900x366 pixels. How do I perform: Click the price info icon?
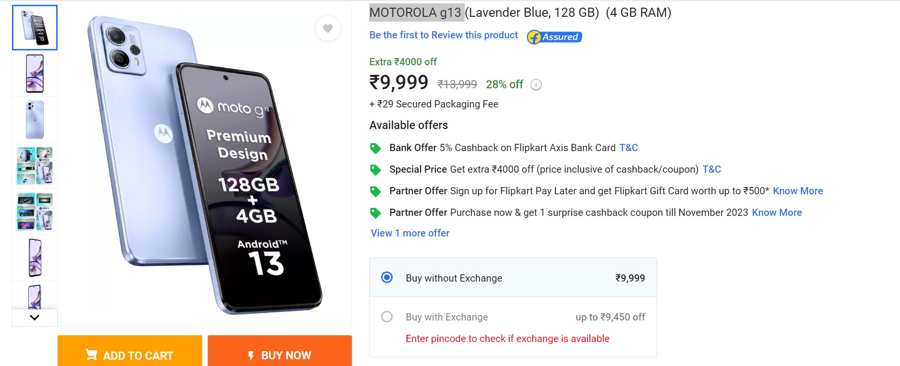pos(536,85)
